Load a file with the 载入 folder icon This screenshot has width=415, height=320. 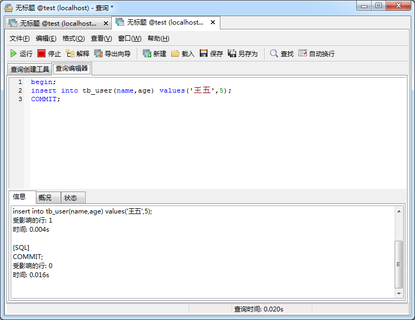tap(175, 54)
